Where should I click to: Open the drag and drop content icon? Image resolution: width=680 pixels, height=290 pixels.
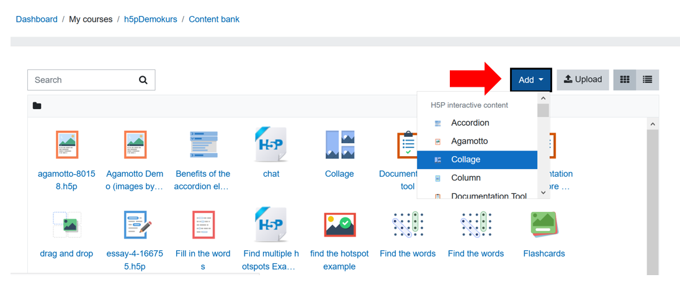(x=67, y=224)
